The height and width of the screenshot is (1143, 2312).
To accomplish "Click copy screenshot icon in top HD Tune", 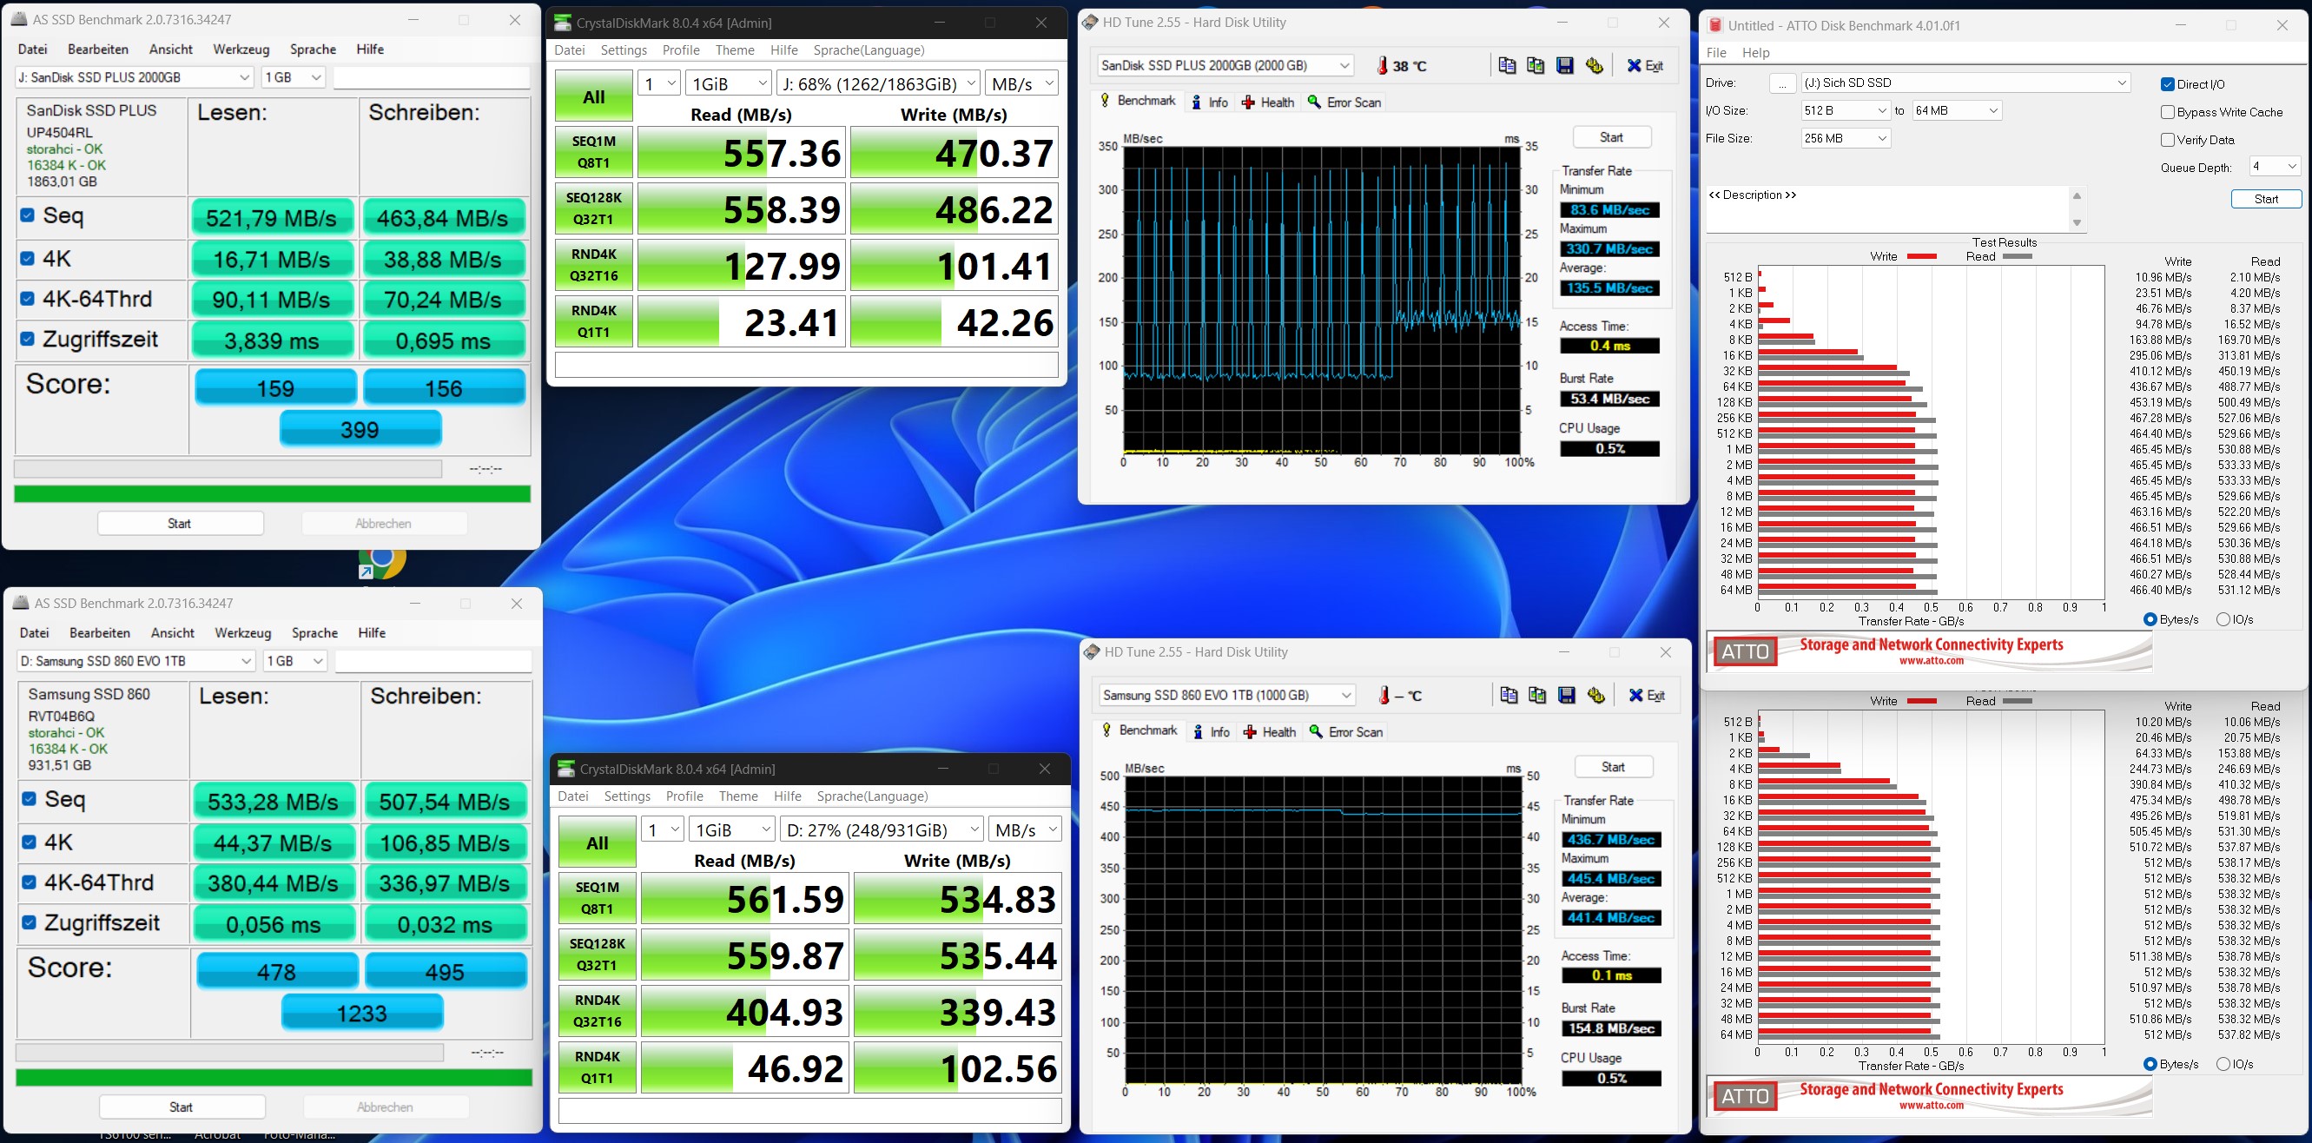I will pos(1536,65).
